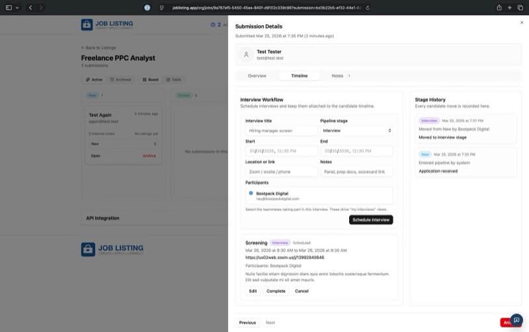Toggle the Safari sidebar icon
The height and width of the screenshot is (332, 529).
9,7
